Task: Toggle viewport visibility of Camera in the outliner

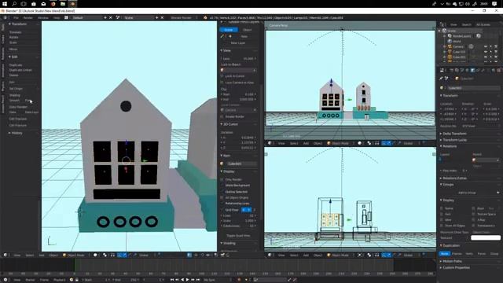Action: click(x=486, y=46)
